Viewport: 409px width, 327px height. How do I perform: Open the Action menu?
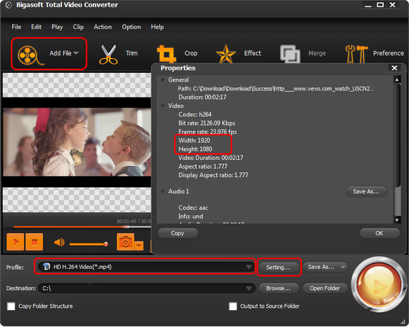[x=103, y=27]
